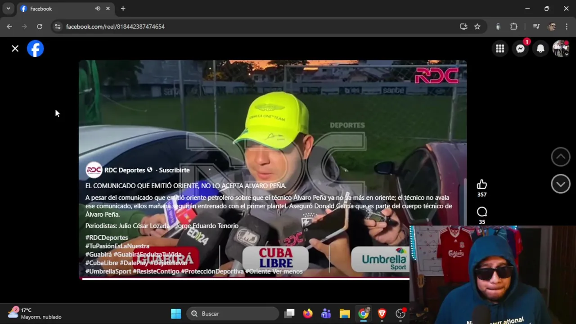Open Microsoft Teams from taskbar
Screen dimensions: 576x324
click(x=326, y=314)
